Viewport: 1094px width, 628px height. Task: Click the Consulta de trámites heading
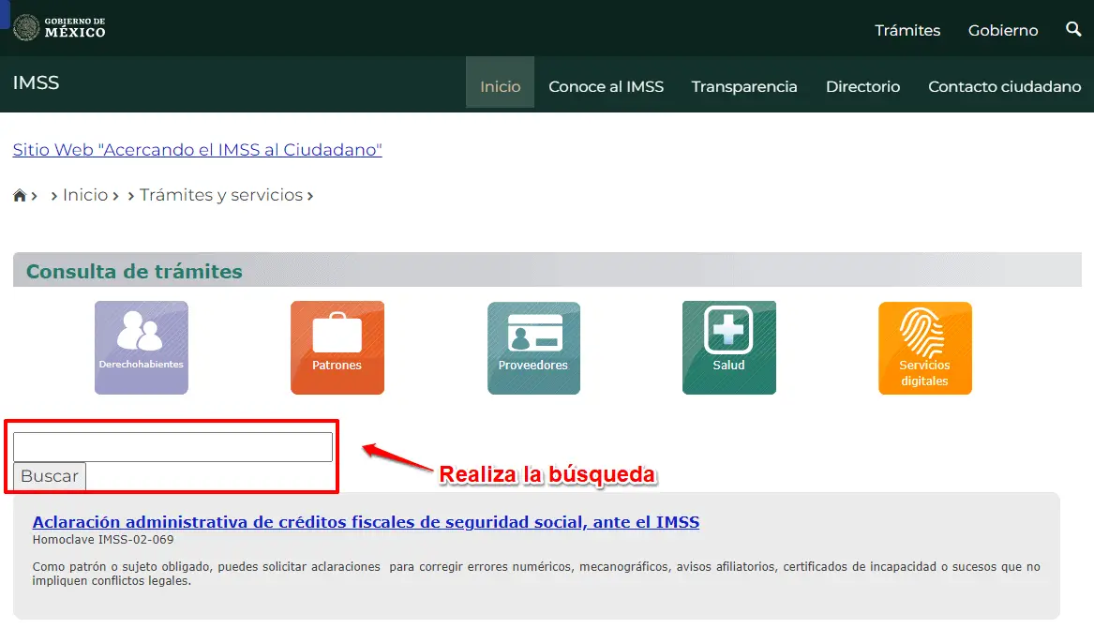click(x=134, y=272)
